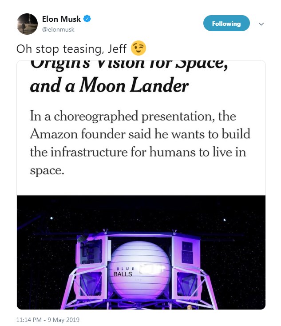Click the cropped headline line ending "Space,"

129,65
